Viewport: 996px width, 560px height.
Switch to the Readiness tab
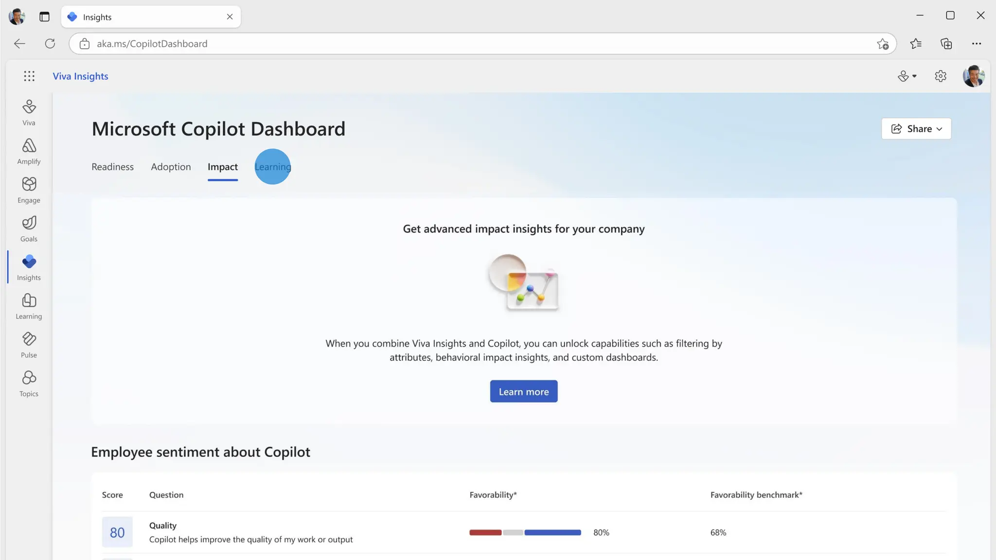112,167
